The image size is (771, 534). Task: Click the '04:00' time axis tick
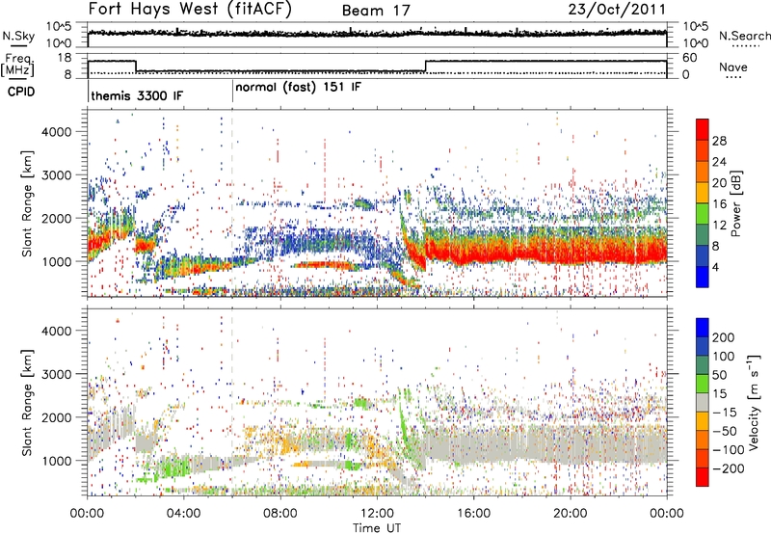[184, 514]
